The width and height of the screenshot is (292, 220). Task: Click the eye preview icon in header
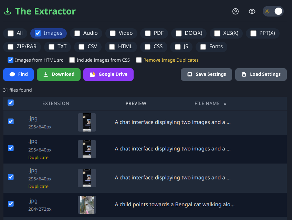(252, 11)
